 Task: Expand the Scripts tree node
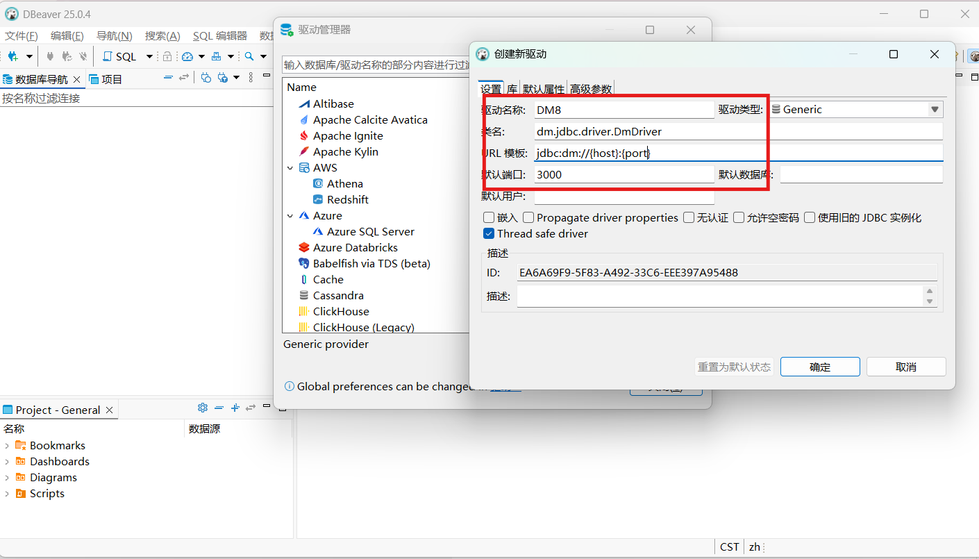[7, 494]
